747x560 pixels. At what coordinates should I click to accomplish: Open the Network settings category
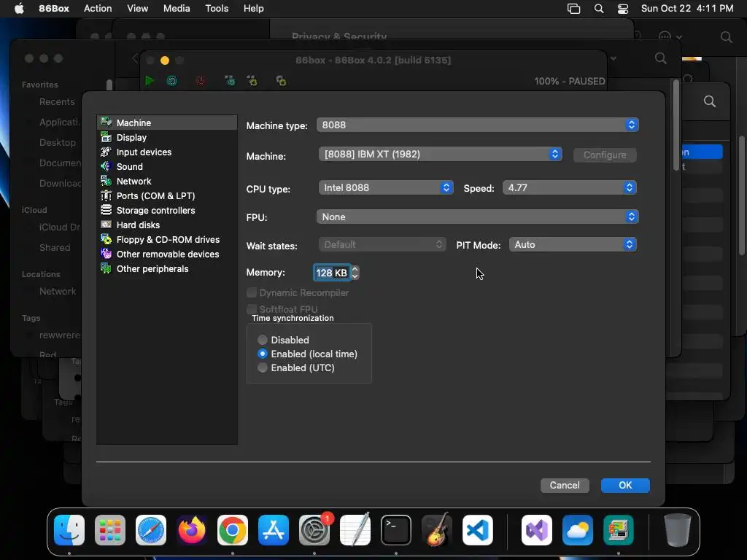[x=167, y=182]
